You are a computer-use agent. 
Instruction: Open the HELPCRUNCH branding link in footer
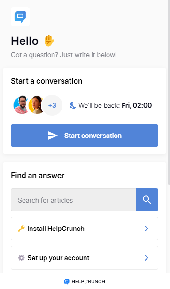click(85, 281)
